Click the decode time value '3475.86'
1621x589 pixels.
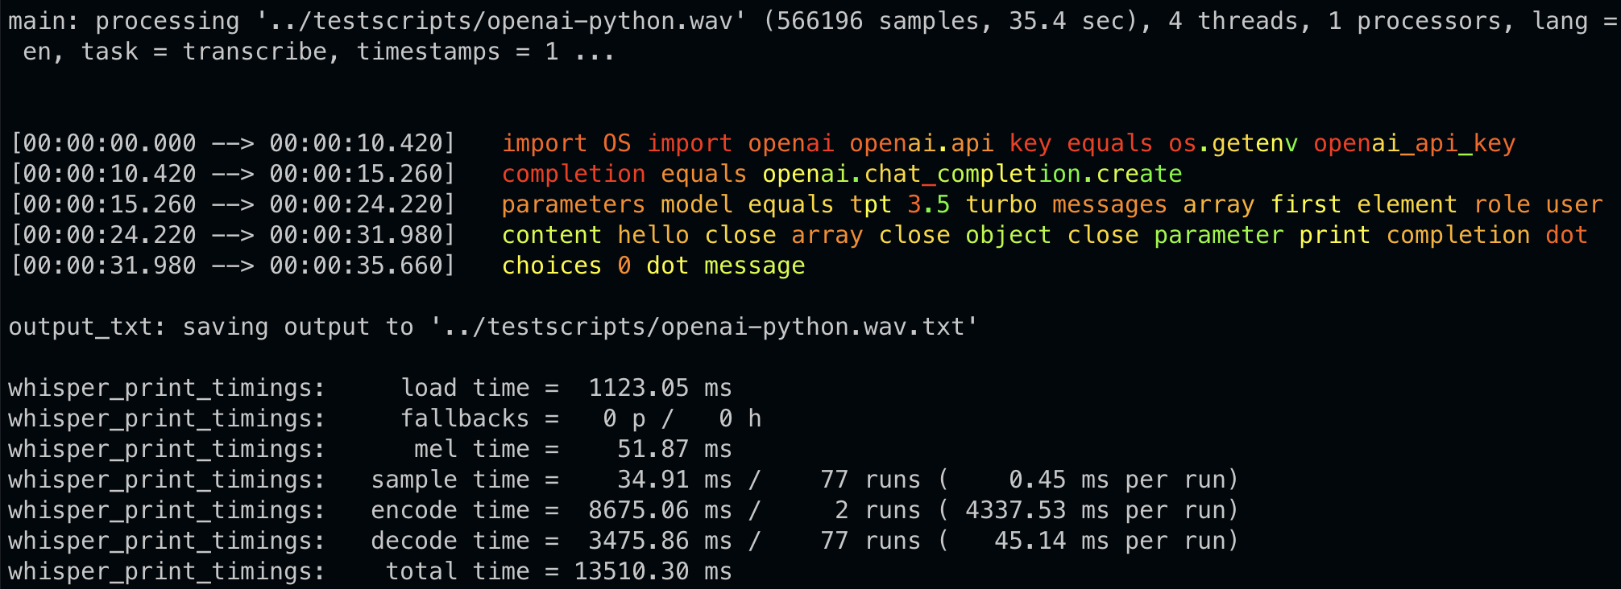point(639,542)
